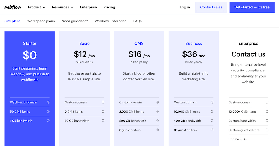The image size is (279, 146).
Task: Click the Log in link
Action: tap(185, 7)
